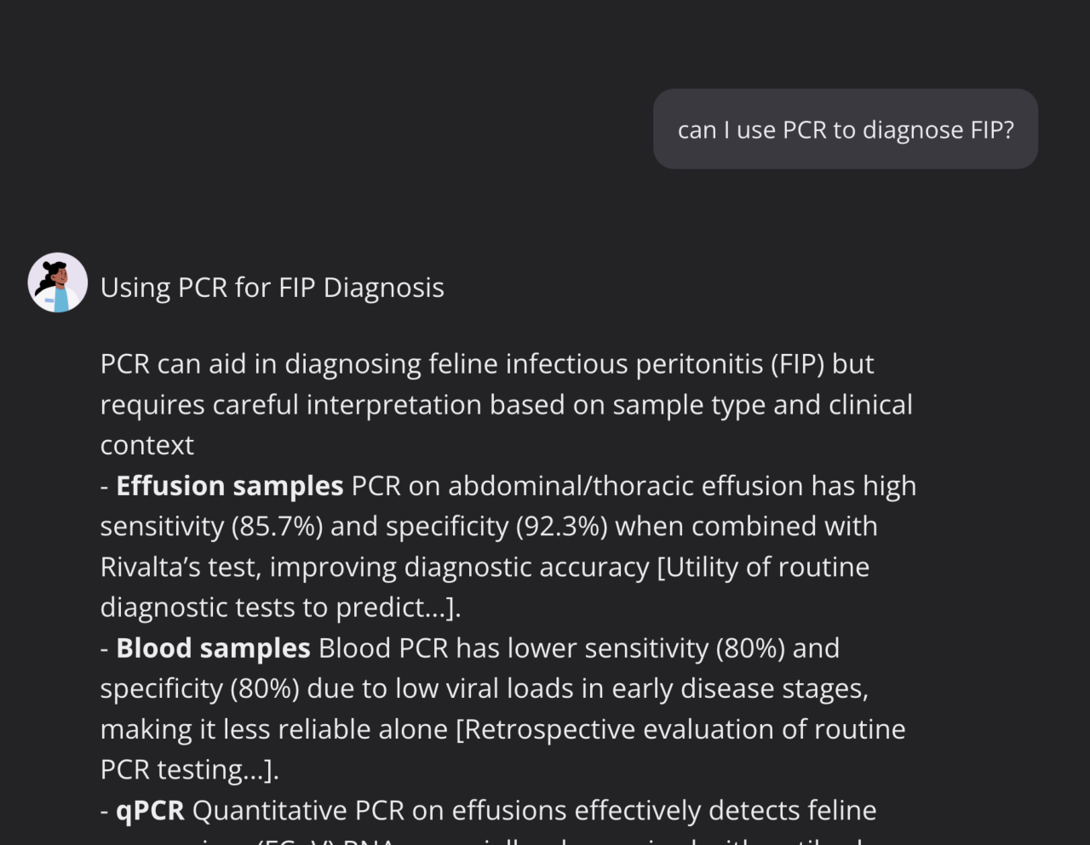Select the user message bubble about FIP
Screen dimensions: 1090x845
(x=846, y=129)
